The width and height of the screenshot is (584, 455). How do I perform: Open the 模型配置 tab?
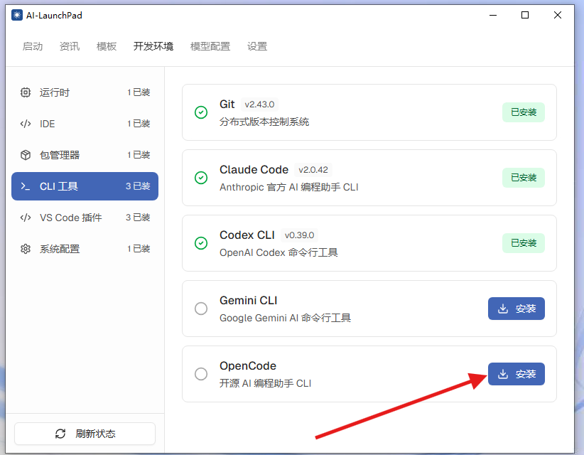210,46
